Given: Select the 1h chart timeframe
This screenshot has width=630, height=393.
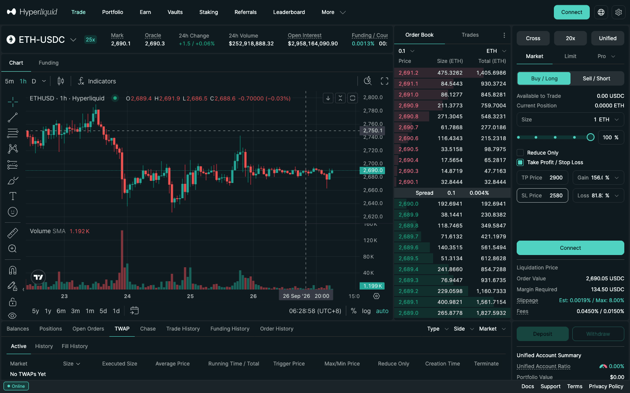Looking at the screenshot, I should 23,81.
